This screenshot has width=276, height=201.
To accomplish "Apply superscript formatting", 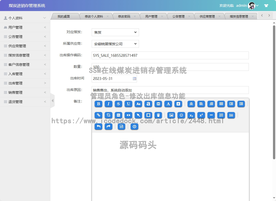I will [201, 115].
